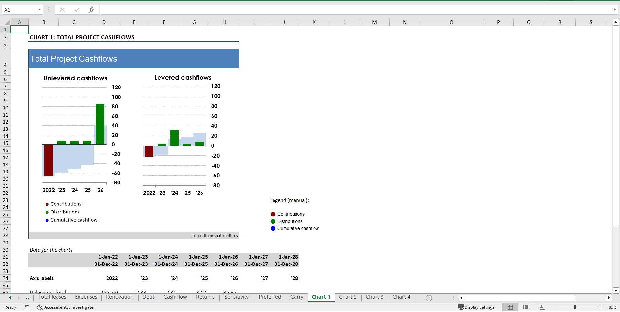
Task: Click the Total Project Cashflows banner
Action: point(134,59)
